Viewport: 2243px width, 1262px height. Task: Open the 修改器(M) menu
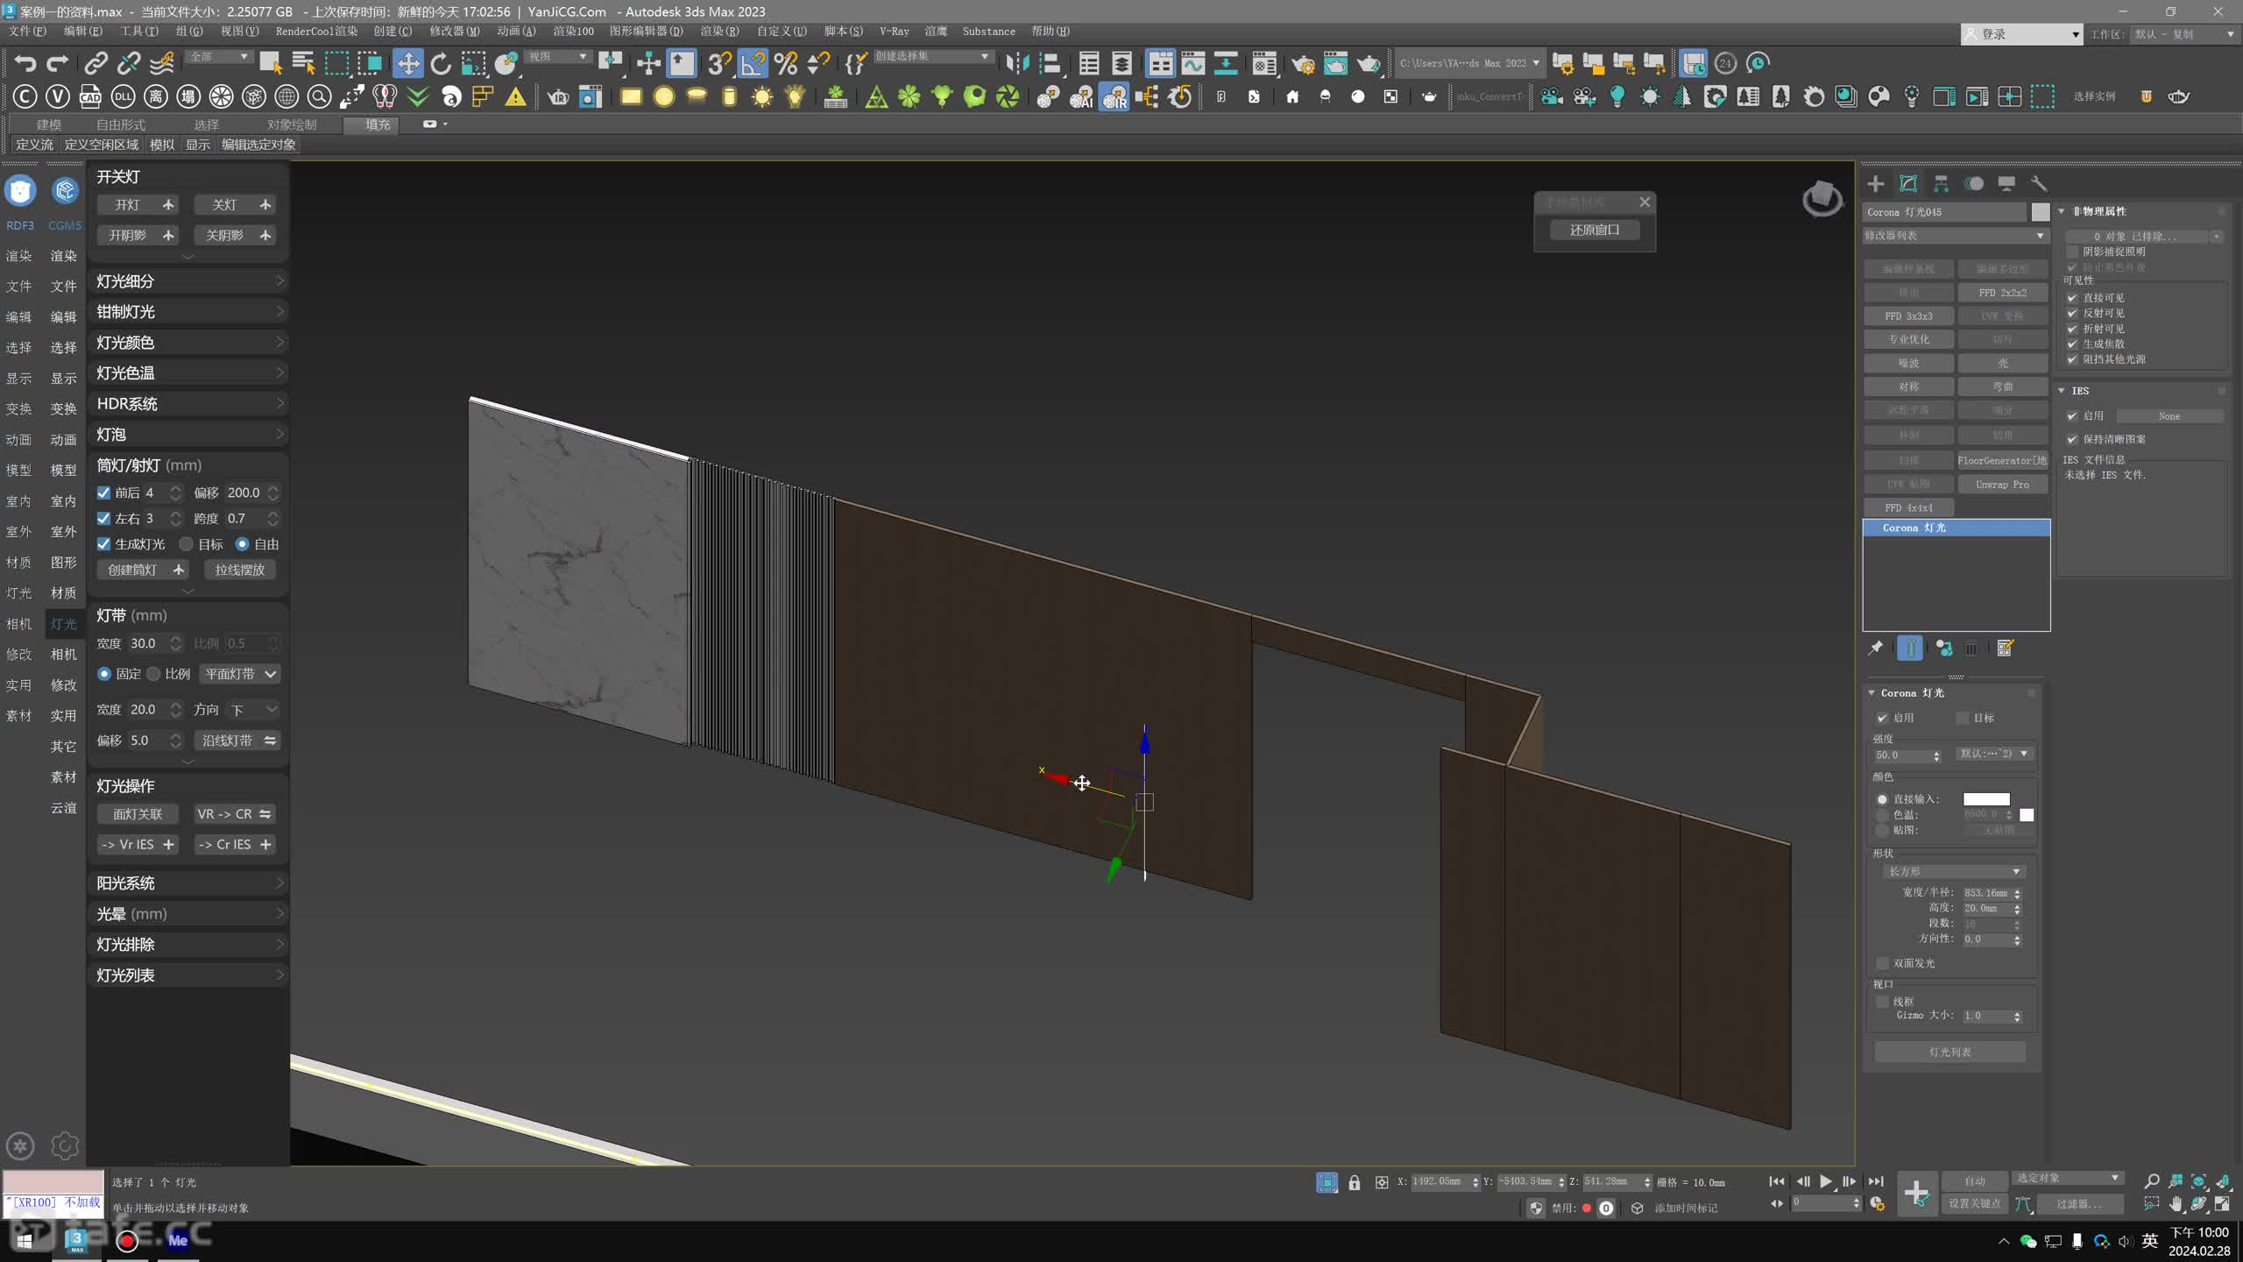[454, 31]
